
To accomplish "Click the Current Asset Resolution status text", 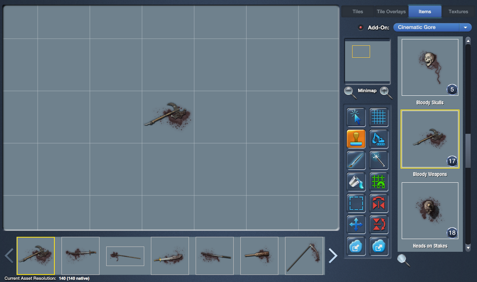I will tap(30, 278).
